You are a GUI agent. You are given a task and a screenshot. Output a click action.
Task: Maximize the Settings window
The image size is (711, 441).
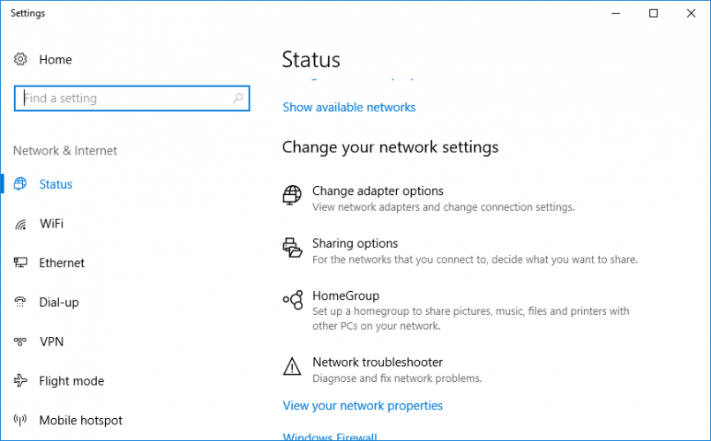pos(654,13)
